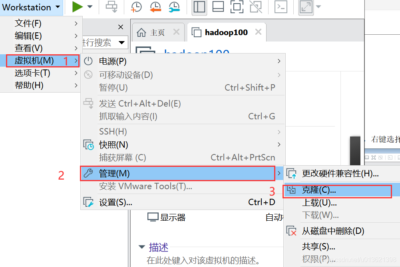Revert to snapshot using clock-arrow icon

[155, 7]
